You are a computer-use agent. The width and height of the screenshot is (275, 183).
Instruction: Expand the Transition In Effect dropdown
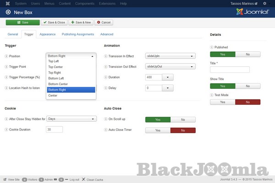pyautogui.click(x=170, y=56)
